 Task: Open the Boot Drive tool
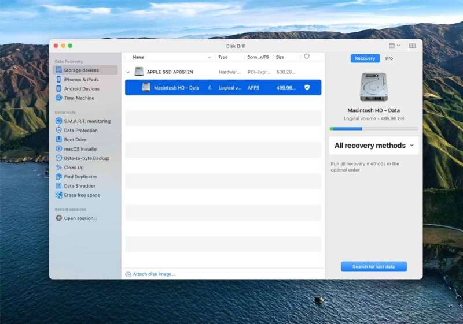point(75,140)
